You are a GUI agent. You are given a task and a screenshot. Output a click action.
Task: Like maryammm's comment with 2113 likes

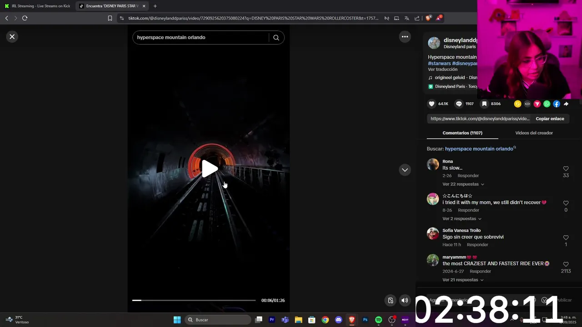point(566,264)
